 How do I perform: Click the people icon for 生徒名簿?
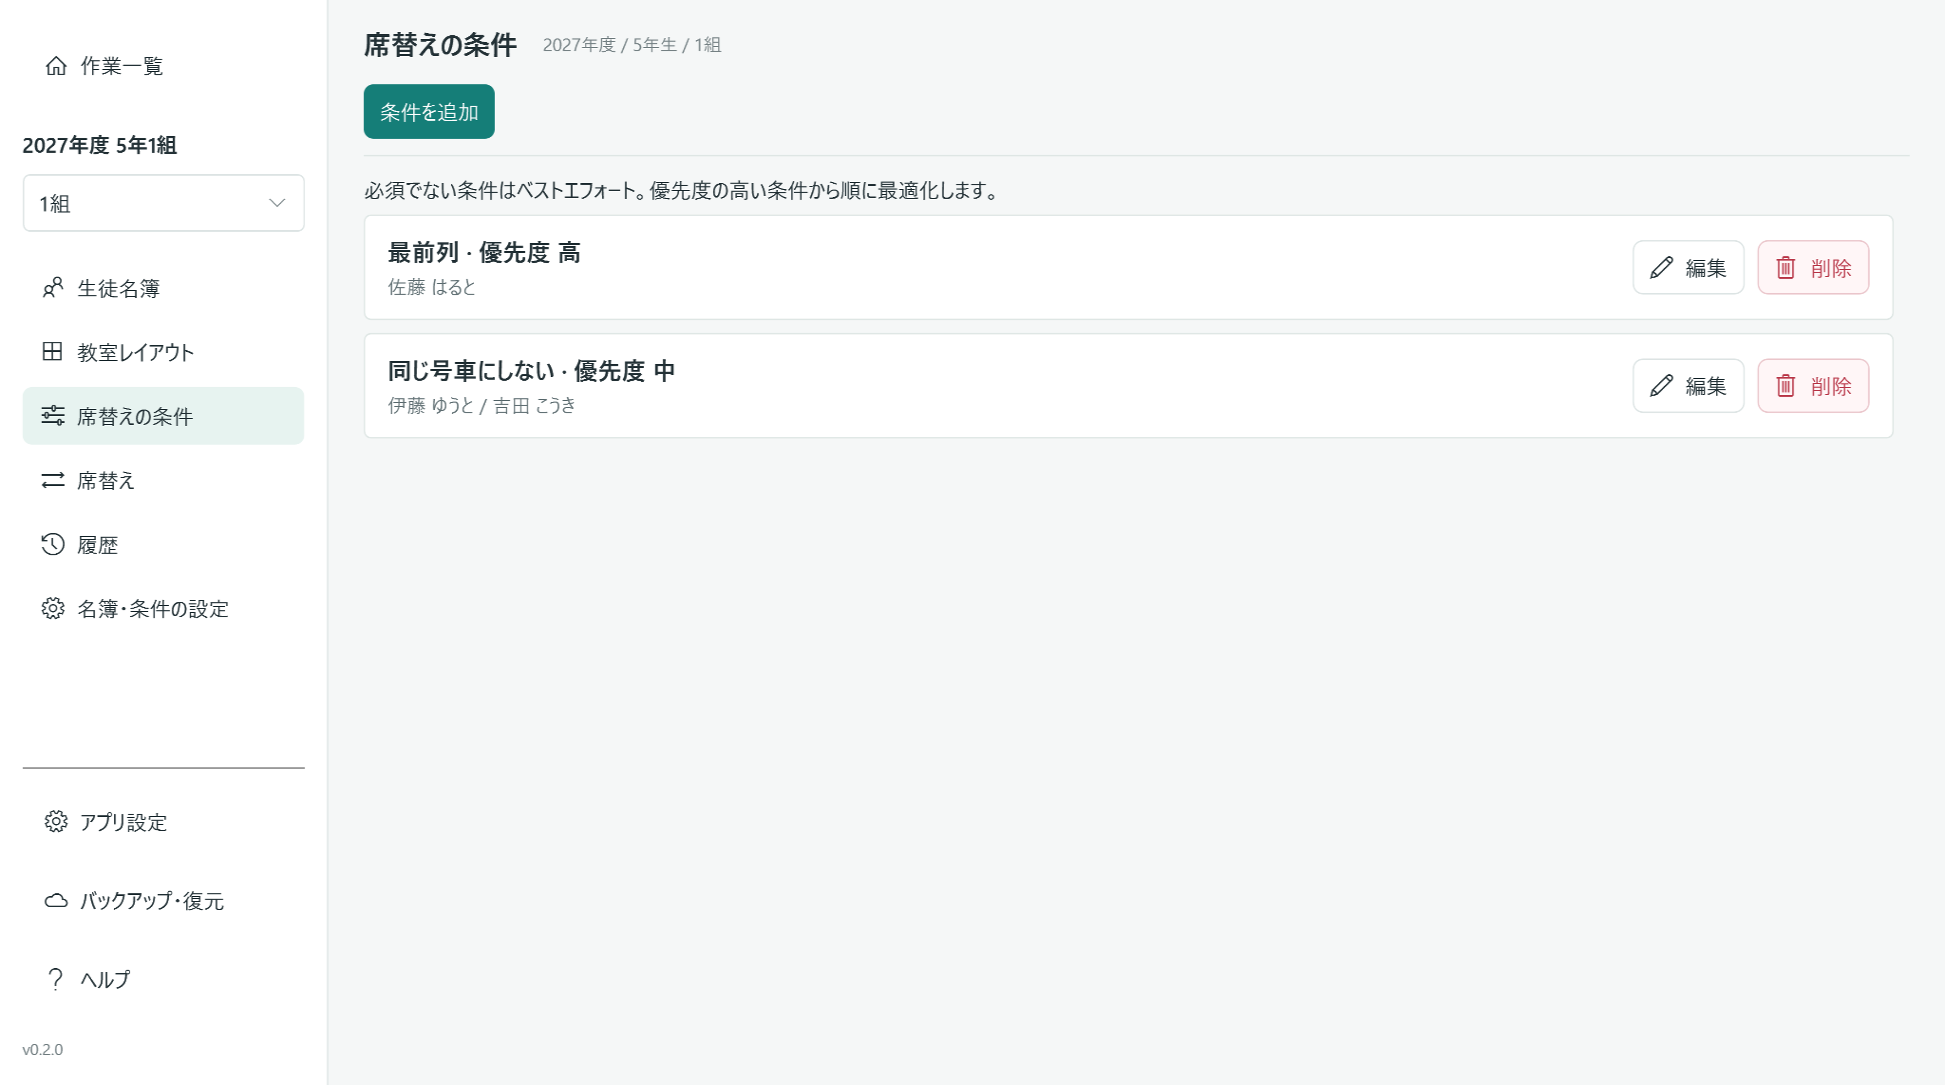click(x=52, y=288)
